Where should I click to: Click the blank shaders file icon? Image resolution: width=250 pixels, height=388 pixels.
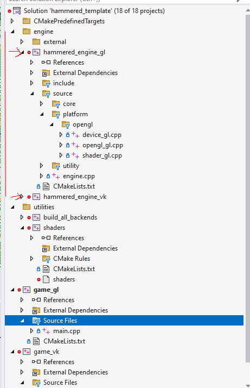(x=46, y=279)
